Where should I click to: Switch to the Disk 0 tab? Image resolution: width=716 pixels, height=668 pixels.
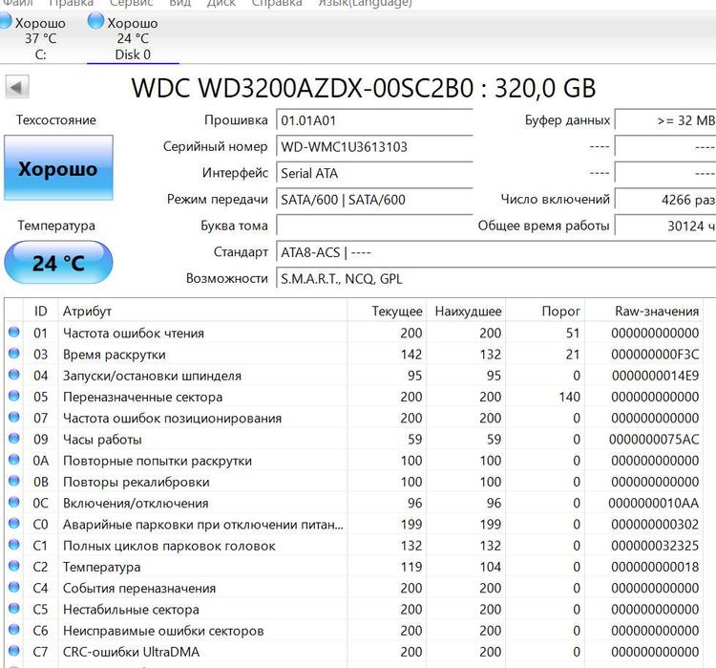[133, 38]
